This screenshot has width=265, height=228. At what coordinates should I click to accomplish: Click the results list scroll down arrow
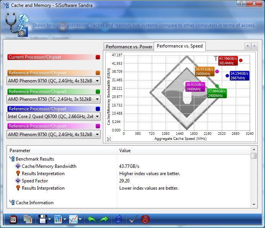point(254,205)
